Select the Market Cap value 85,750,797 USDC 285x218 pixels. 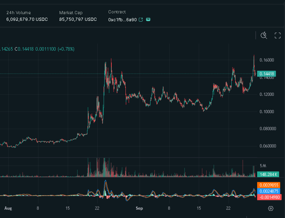pos(78,19)
